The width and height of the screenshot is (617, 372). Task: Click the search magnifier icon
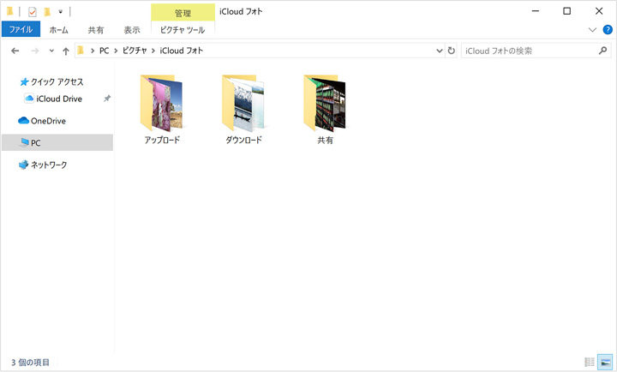click(602, 51)
